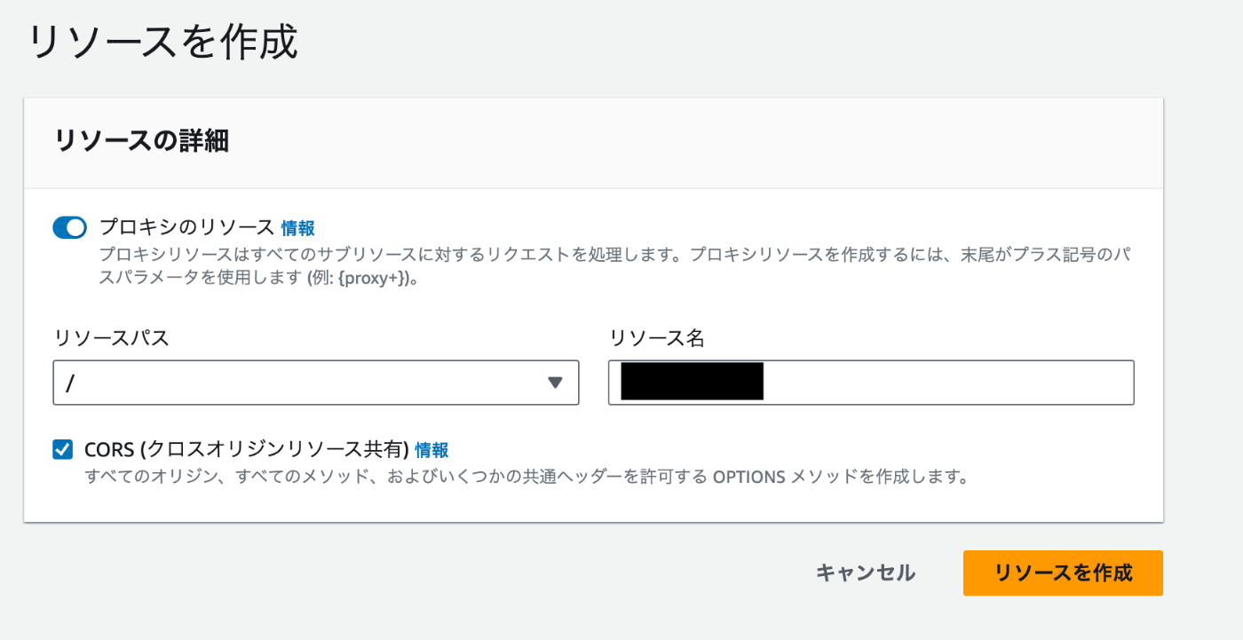Click the CORS description mentioning OPTIONS メソッド
The image size is (1243, 640).
526,478
